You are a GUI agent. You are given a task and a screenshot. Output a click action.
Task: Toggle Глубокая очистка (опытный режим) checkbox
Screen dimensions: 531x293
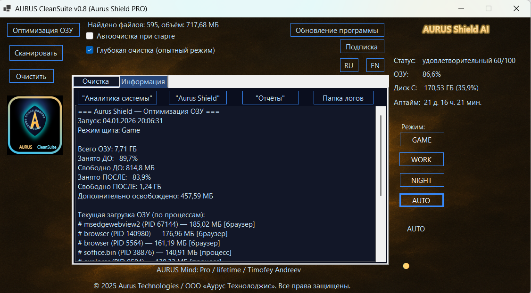click(x=90, y=50)
